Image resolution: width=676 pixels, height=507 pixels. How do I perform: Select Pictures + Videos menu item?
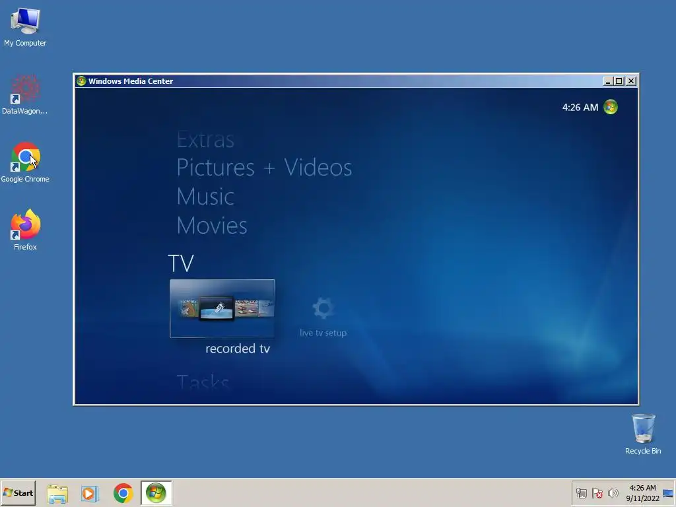tap(264, 168)
